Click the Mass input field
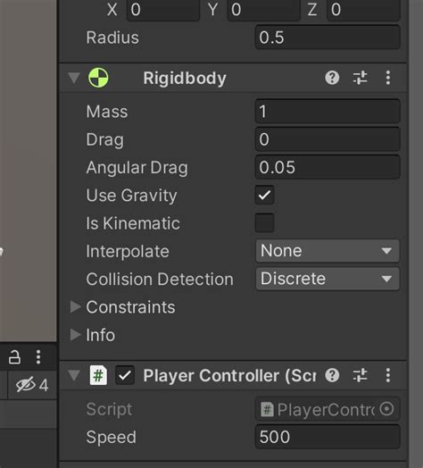 coord(328,112)
